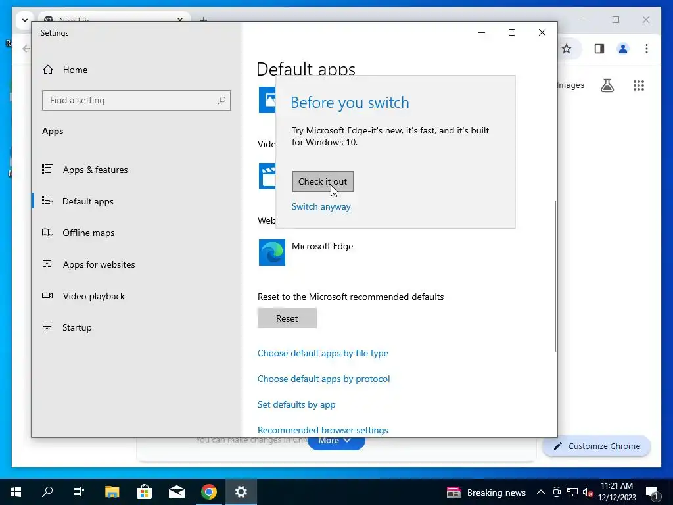Click the Offline maps icon
The height and width of the screenshot is (505, 673).
47,232
